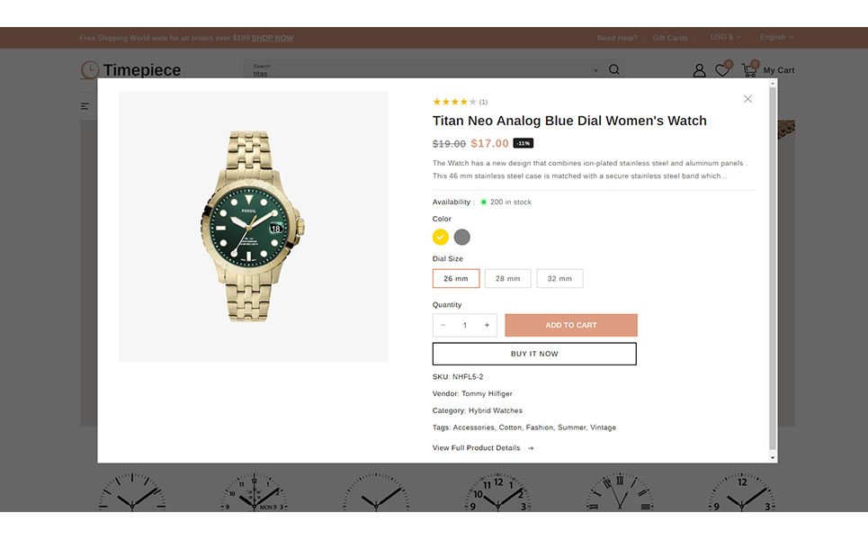Clear the search field text
The image size is (868, 540).
tap(595, 70)
